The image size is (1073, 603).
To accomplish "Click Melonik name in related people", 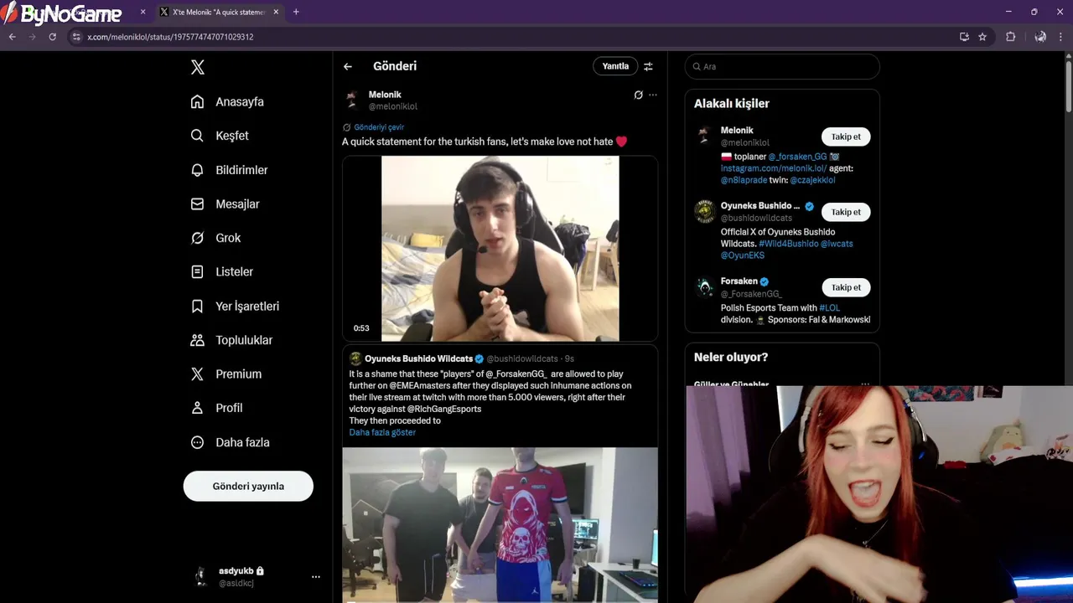I will (737, 131).
